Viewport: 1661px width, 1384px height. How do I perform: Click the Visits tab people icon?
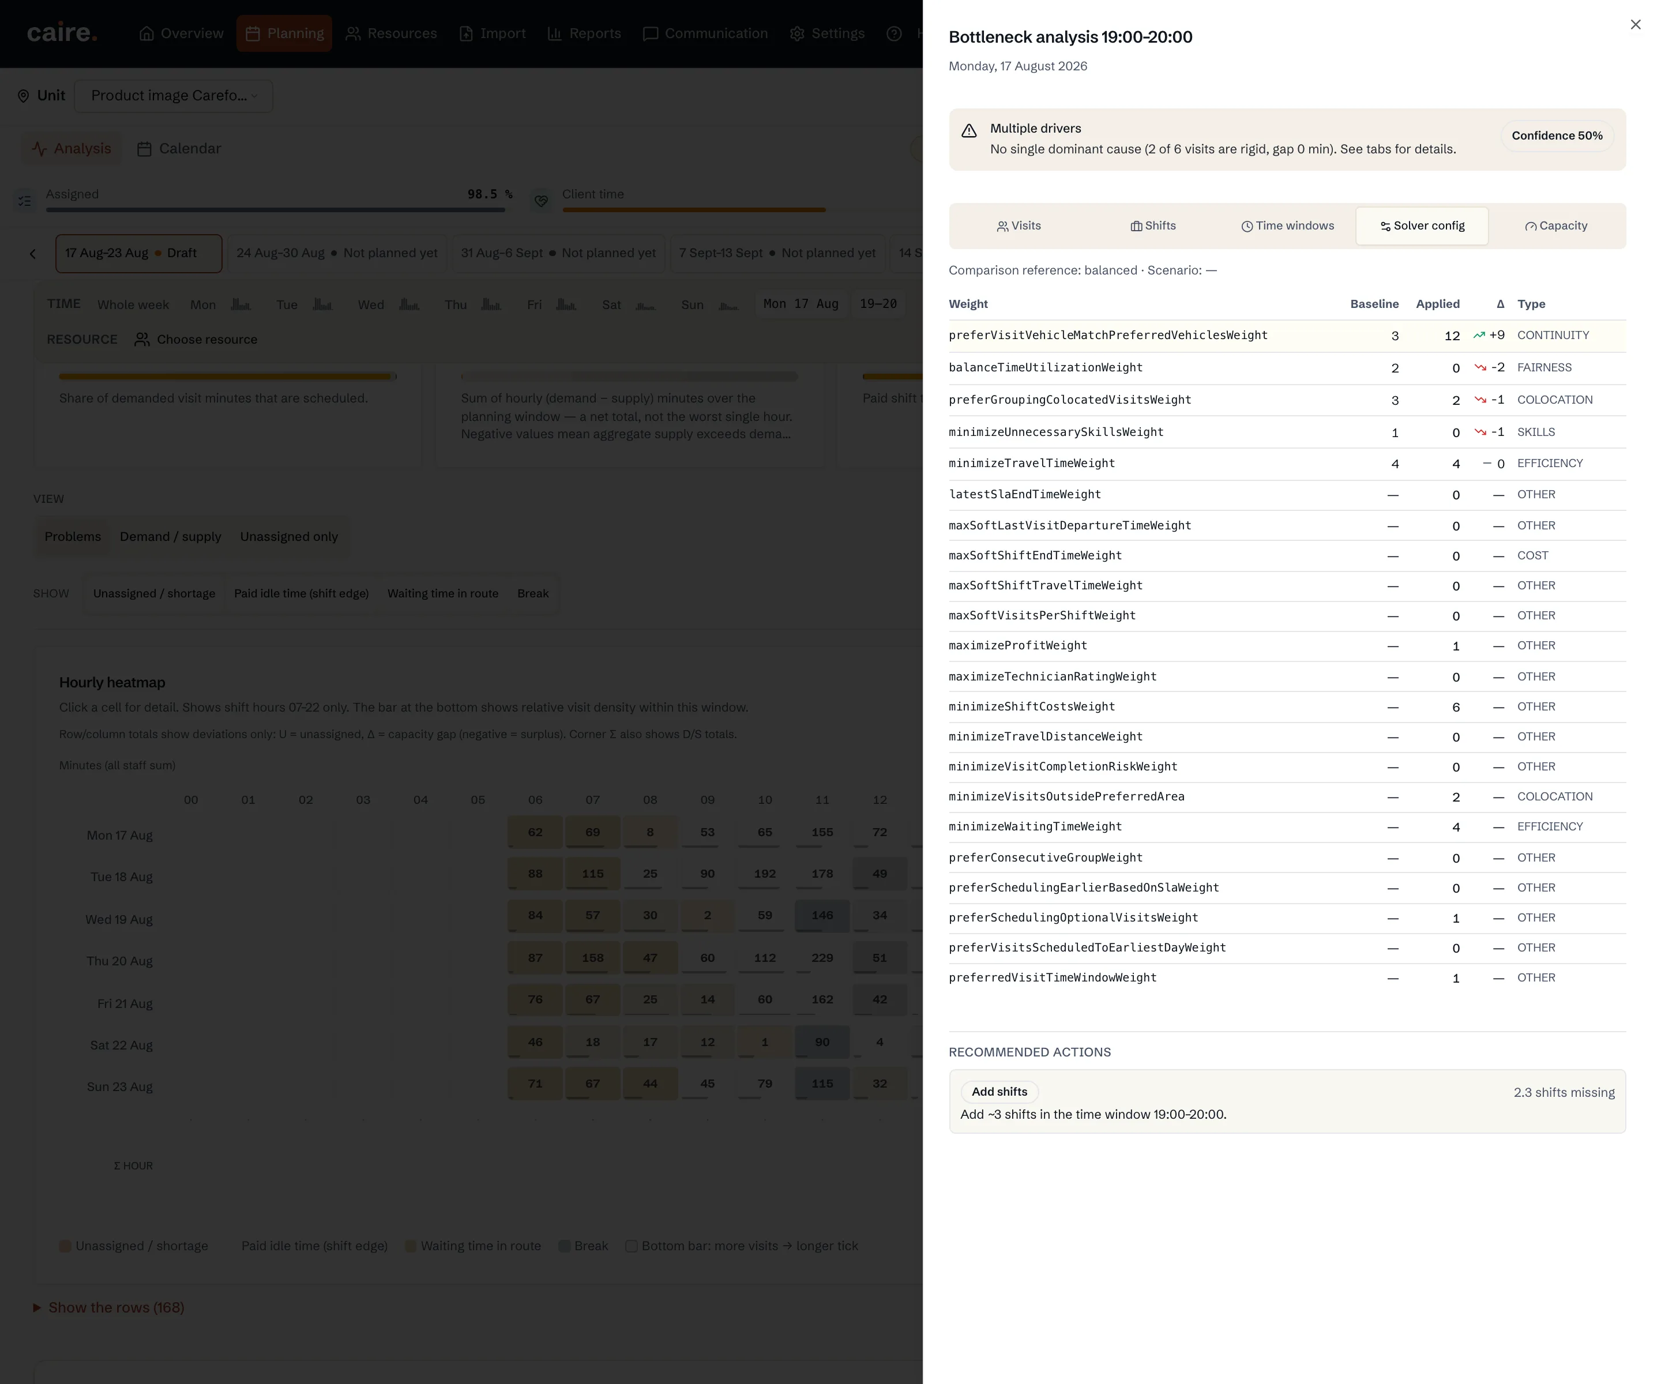pyautogui.click(x=1002, y=226)
